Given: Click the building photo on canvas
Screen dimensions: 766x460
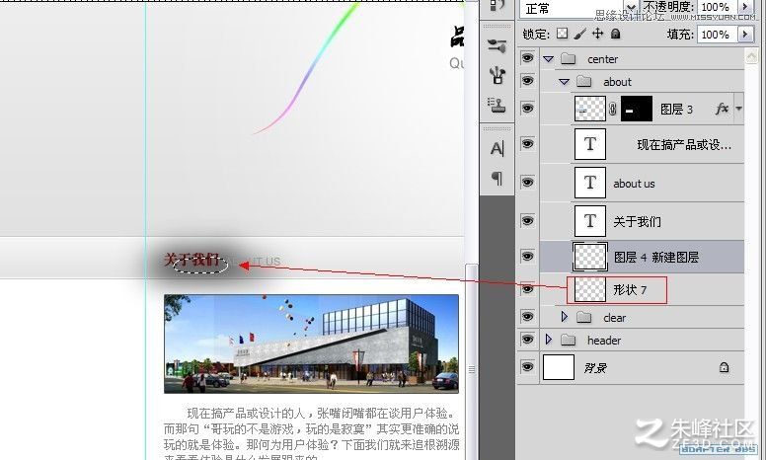Looking at the screenshot, I should (x=311, y=344).
